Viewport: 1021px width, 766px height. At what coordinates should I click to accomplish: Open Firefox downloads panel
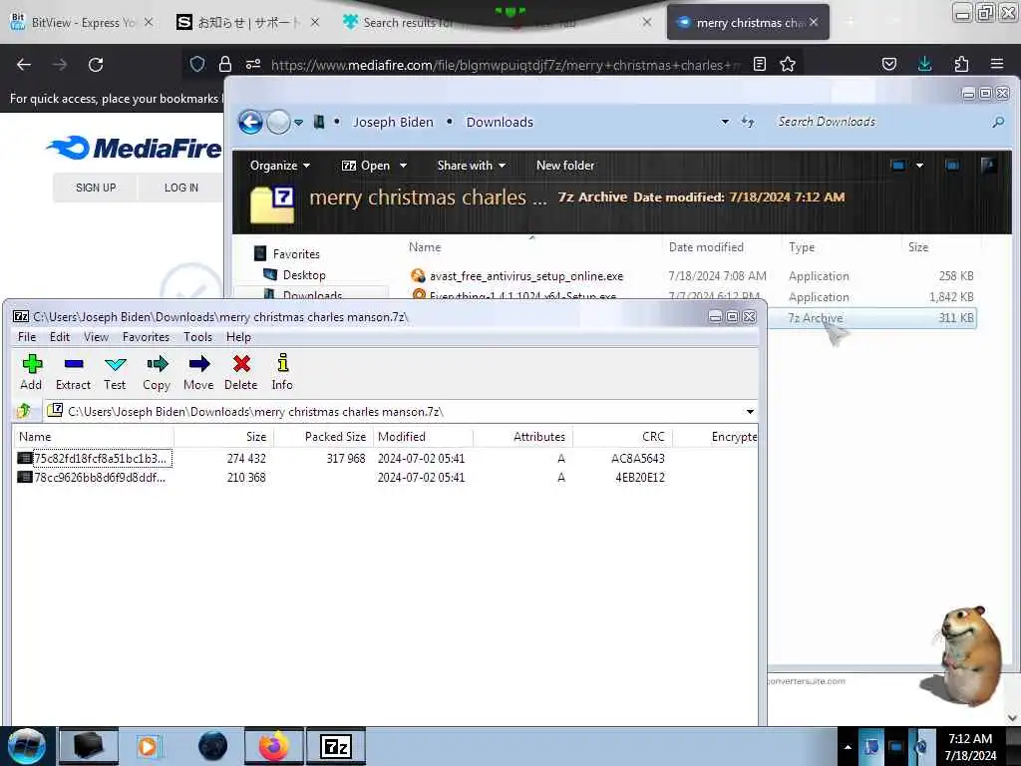click(924, 64)
